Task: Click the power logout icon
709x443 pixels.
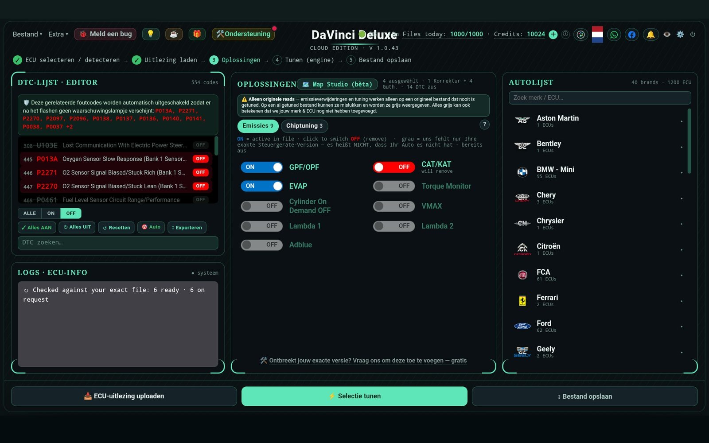Action: [693, 34]
